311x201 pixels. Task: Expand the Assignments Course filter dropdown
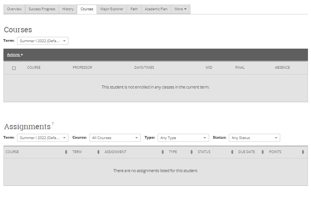point(115,138)
